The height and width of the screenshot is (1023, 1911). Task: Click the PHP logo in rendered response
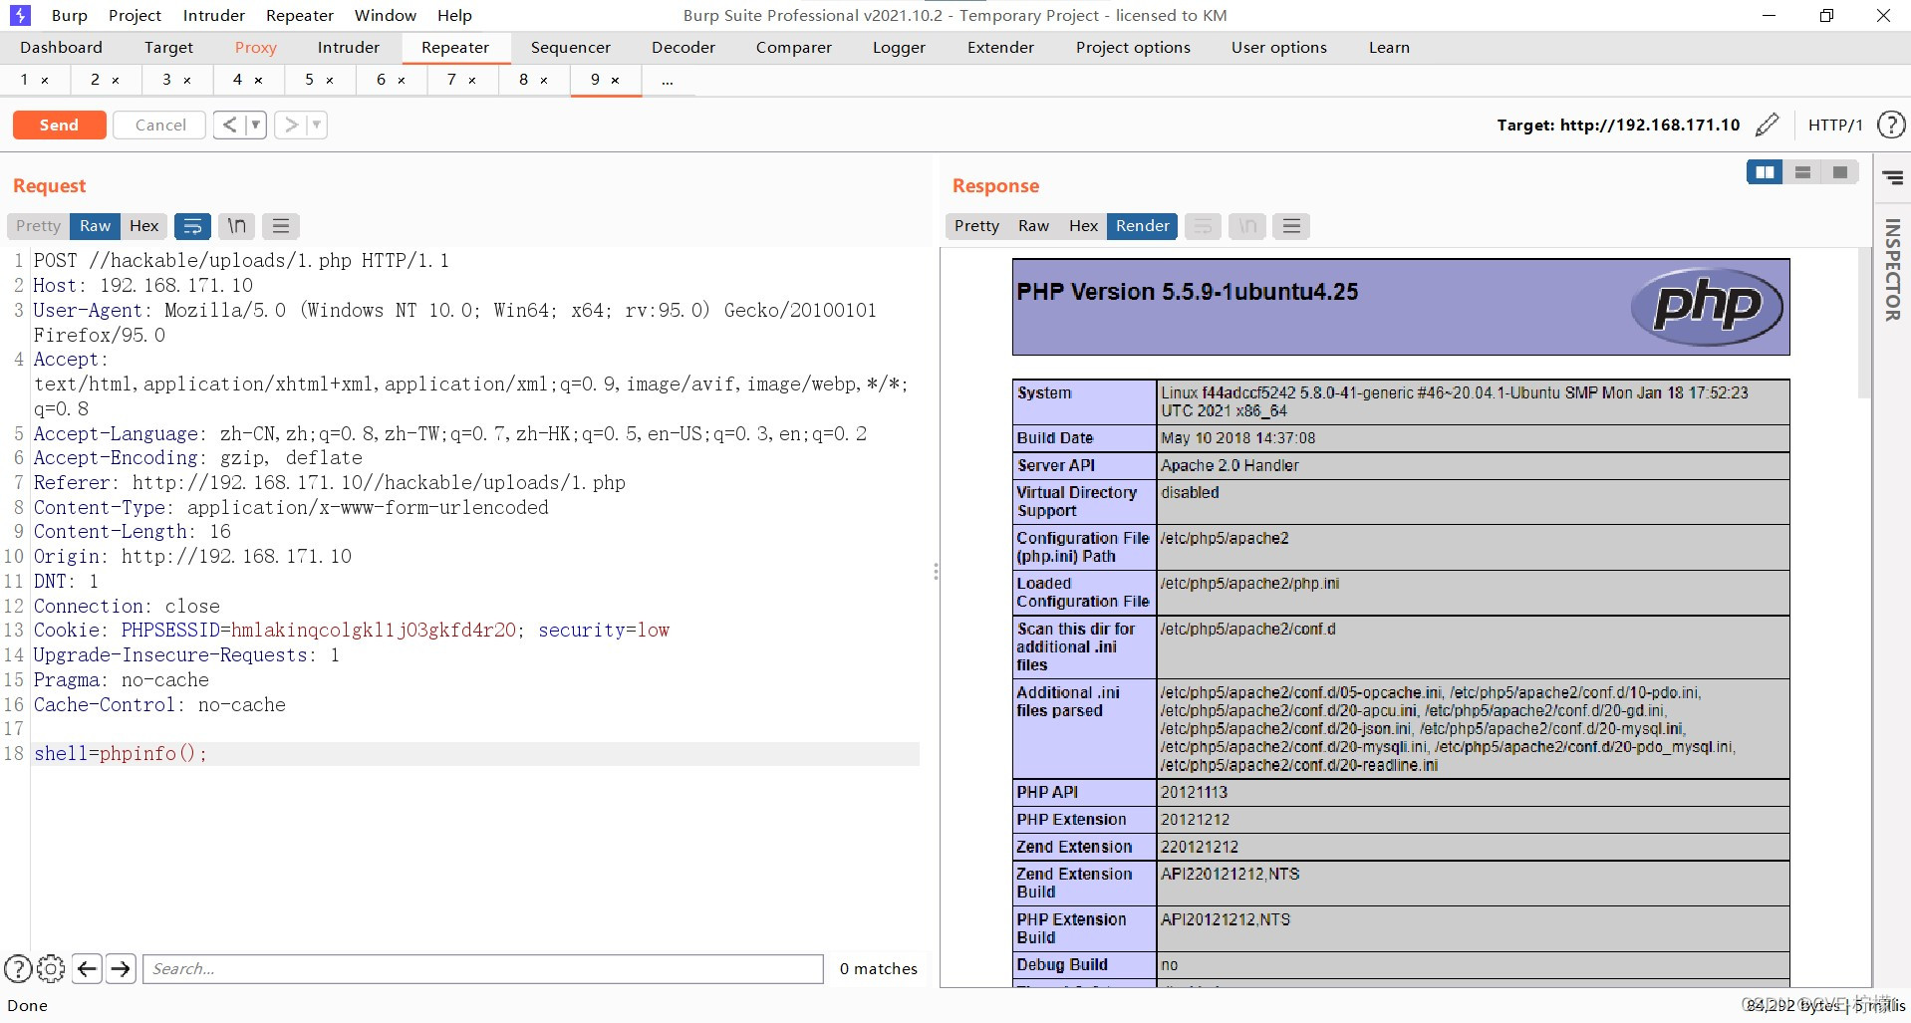click(1708, 307)
